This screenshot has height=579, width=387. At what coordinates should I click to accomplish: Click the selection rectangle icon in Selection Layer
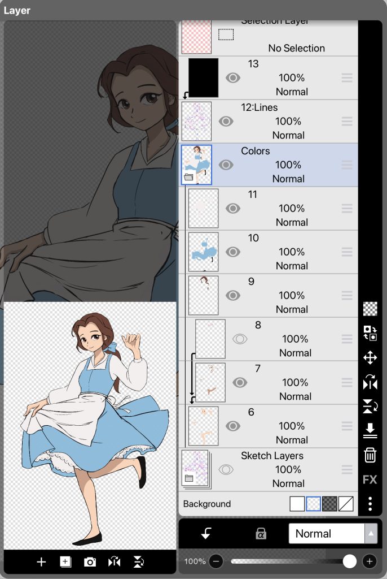click(x=226, y=34)
